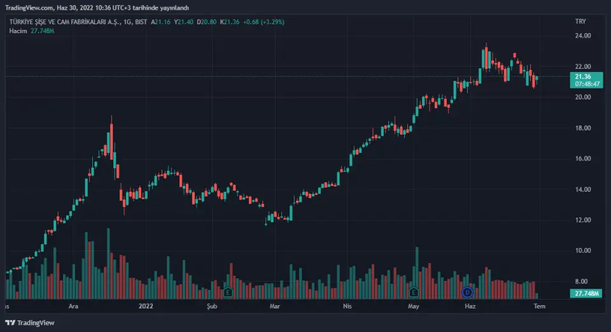Image resolution: width=611 pixels, height=332 pixels.
Task: Select the Hacim indicator label
Action: click(18, 31)
